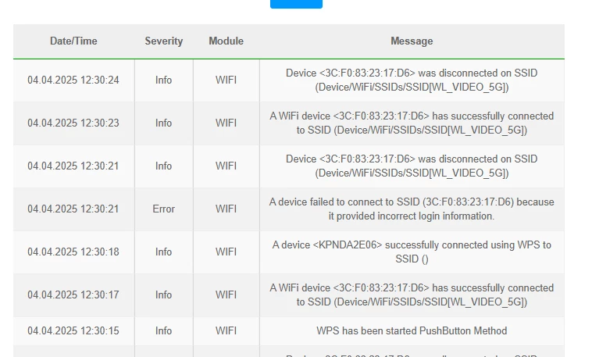The width and height of the screenshot is (592, 357).
Task: Click the Module column header
Action: pos(226,41)
